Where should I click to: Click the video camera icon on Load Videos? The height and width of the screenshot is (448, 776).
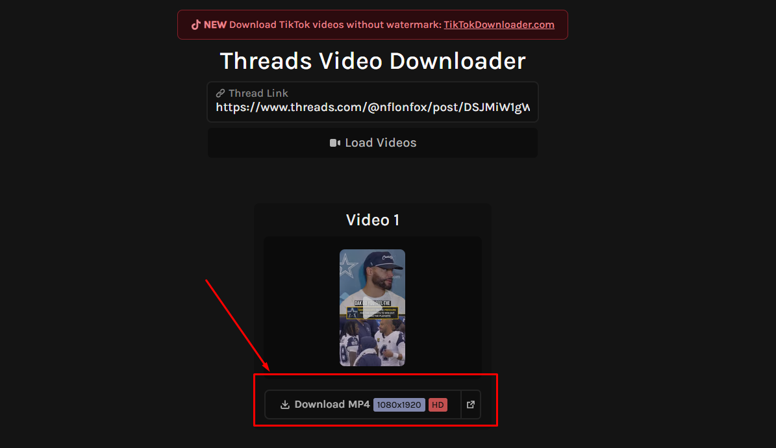pyautogui.click(x=335, y=143)
